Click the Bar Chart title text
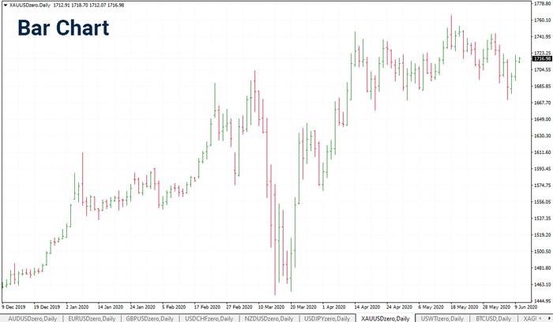This screenshot has height=322, width=553. tap(63, 28)
